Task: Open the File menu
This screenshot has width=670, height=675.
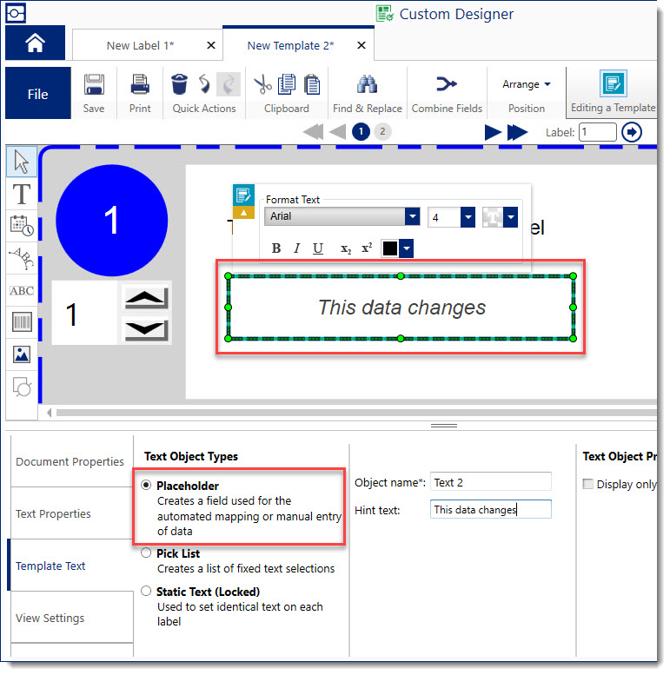Action: click(x=37, y=94)
